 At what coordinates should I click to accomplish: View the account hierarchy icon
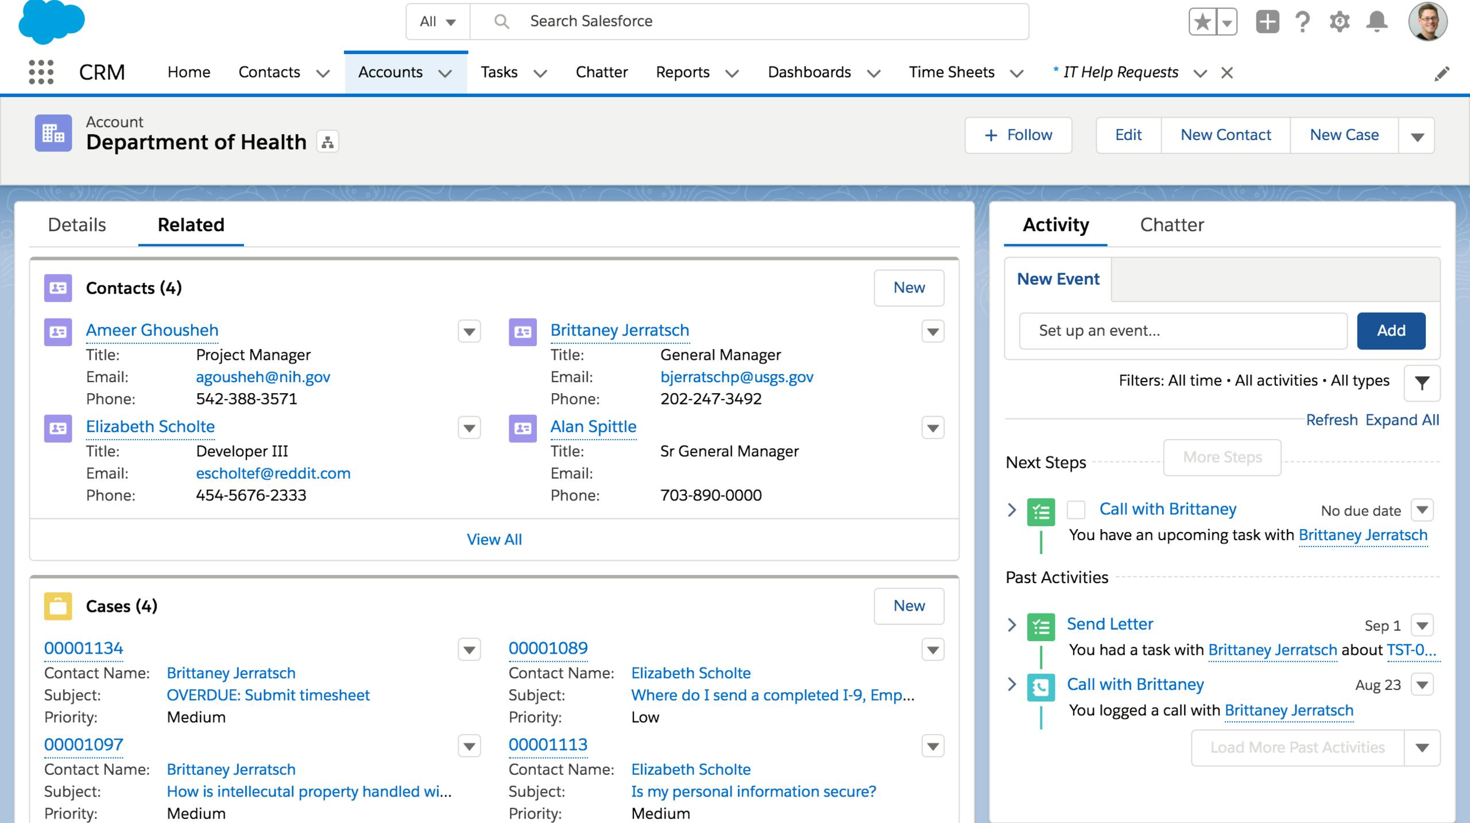click(x=328, y=142)
